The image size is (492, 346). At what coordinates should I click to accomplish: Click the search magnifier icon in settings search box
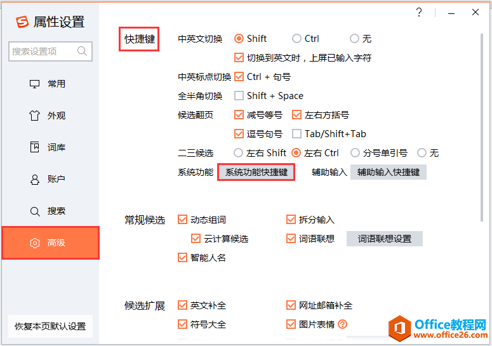coord(82,51)
